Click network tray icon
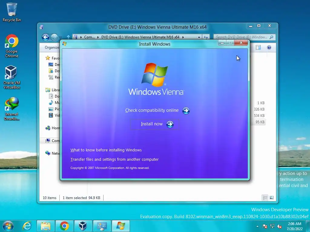Screen dimensions: 310x232 272,226
